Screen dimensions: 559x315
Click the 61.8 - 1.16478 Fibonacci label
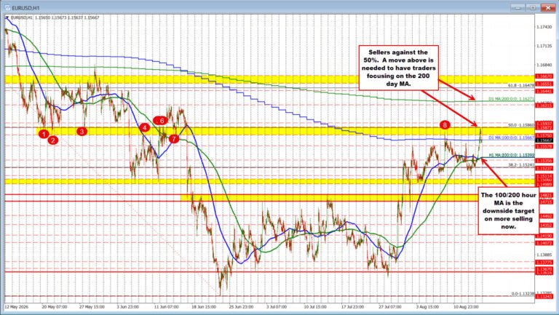coord(521,86)
